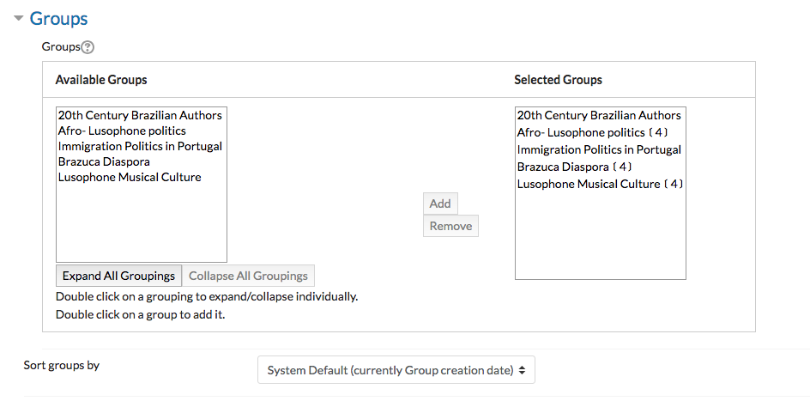Select Immigration Politics in Portugal in Selected Groups
The height and width of the screenshot is (401, 810).
click(x=599, y=150)
